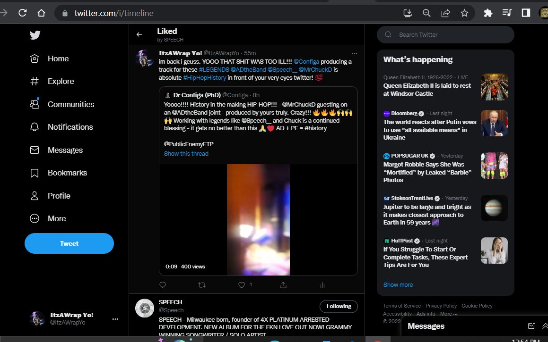
Task: Open account switcher menu ellipsis
Action: (x=115, y=319)
